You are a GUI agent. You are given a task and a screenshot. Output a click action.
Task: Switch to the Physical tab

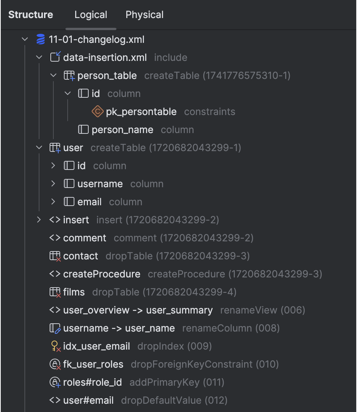click(144, 15)
